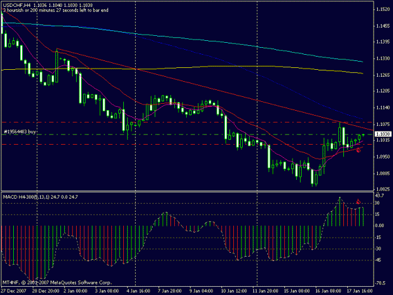The height and width of the screenshot is (295, 393).
Task: Click the 1.0825 price axis label
Action: coord(383,189)
